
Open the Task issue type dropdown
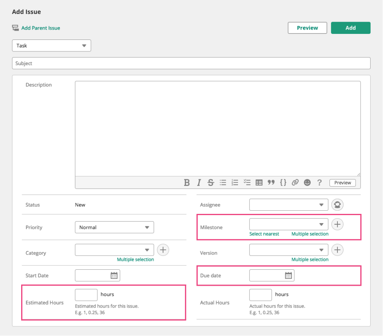click(52, 45)
